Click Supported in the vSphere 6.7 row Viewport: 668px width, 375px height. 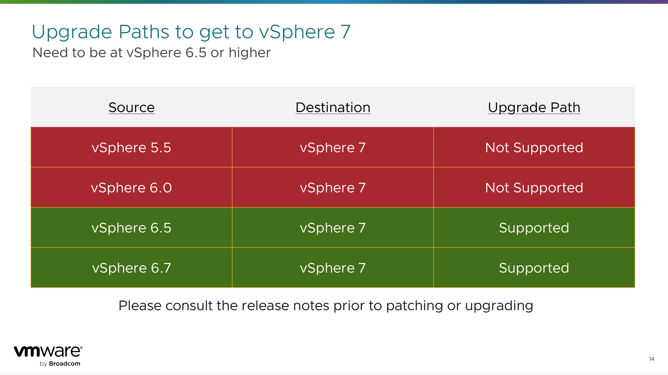pyautogui.click(x=534, y=268)
